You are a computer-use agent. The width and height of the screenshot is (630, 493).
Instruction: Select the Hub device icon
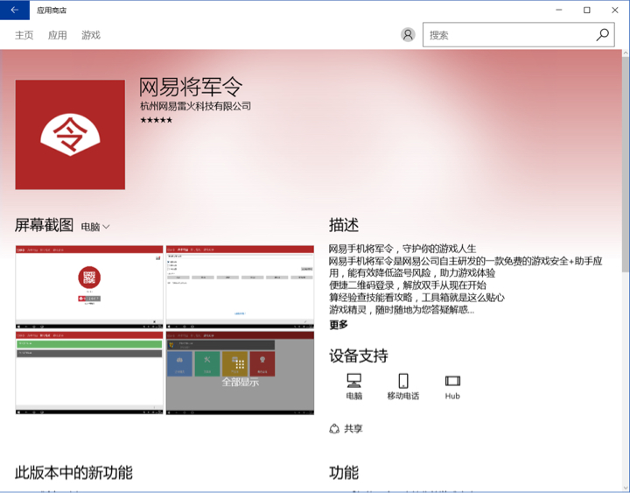[452, 381]
